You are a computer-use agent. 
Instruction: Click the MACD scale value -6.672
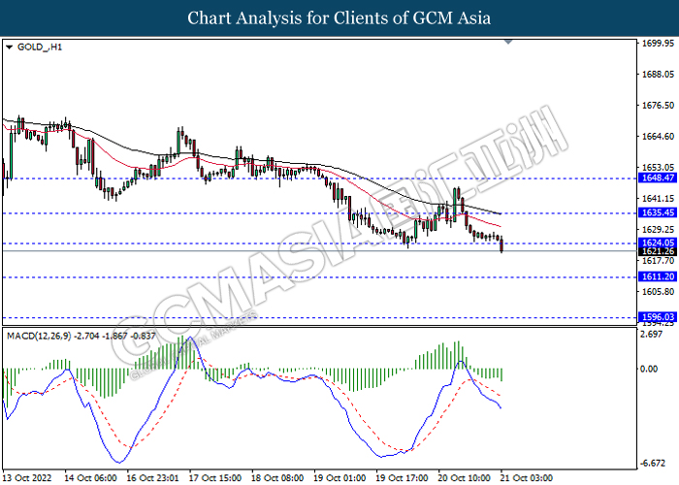tap(653, 464)
